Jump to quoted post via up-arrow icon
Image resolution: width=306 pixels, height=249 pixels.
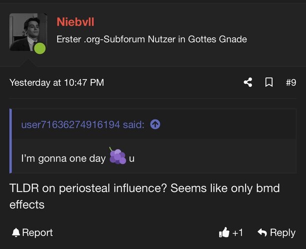click(155, 124)
